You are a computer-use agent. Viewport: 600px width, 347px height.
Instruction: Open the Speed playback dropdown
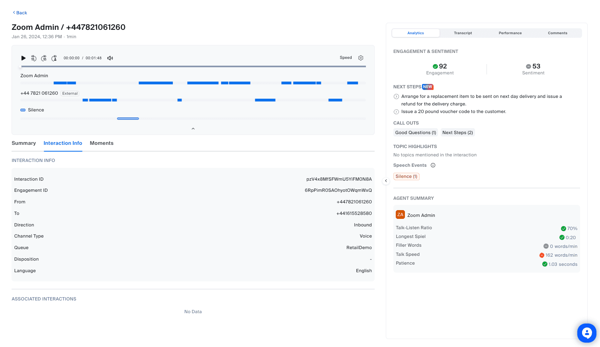(x=346, y=58)
